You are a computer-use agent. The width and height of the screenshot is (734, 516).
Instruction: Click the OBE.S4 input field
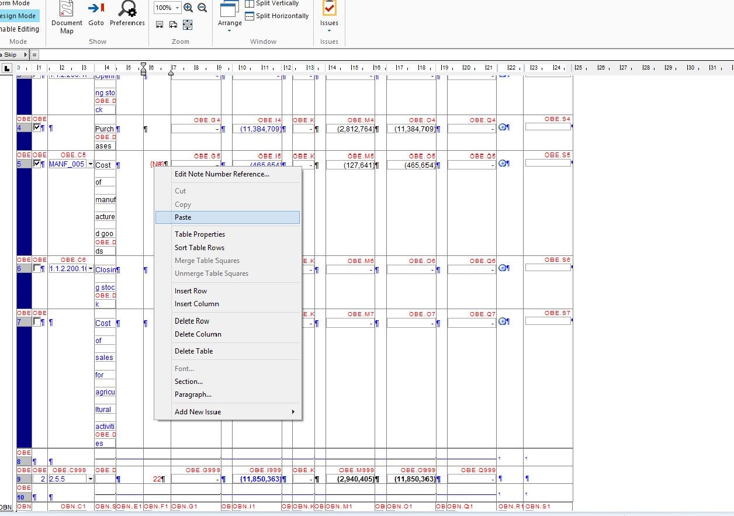point(548,127)
